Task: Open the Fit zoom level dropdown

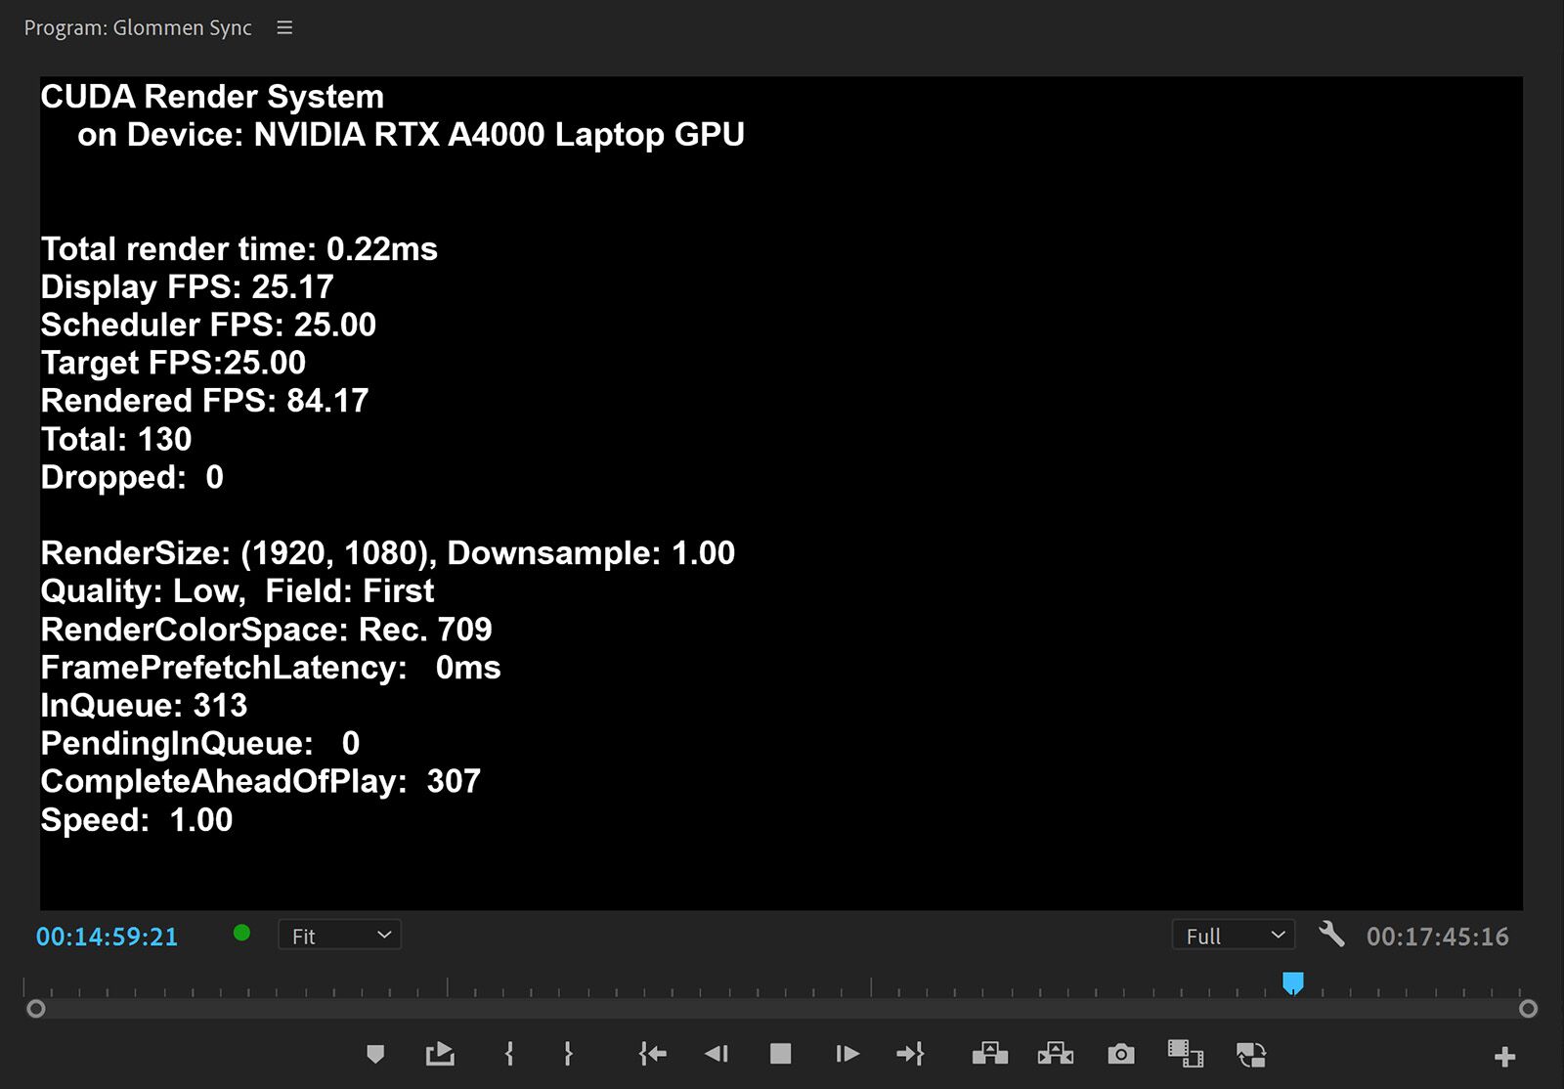Action: pyautogui.click(x=340, y=936)
